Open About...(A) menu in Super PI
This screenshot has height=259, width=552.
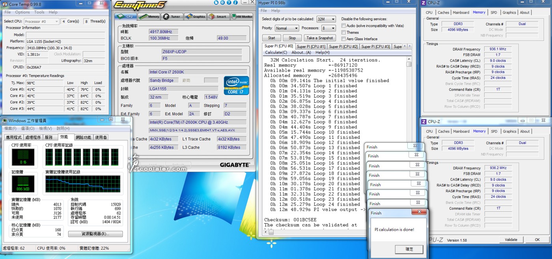coord(301,52)
